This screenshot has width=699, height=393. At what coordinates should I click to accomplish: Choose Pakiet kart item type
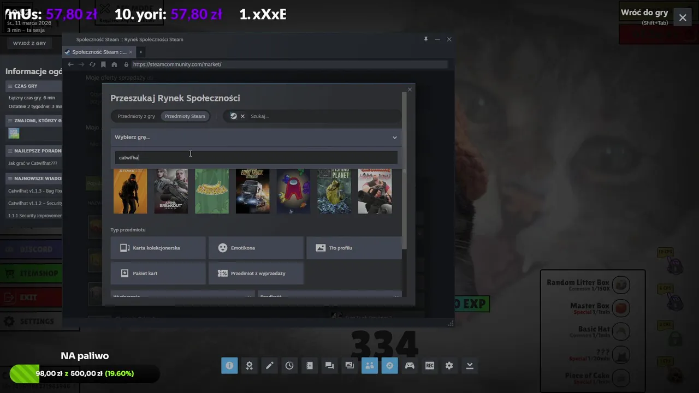pyautogui.click(x=158, y=273)
